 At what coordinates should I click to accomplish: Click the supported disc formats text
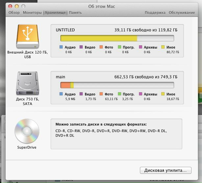pos(111,133)
